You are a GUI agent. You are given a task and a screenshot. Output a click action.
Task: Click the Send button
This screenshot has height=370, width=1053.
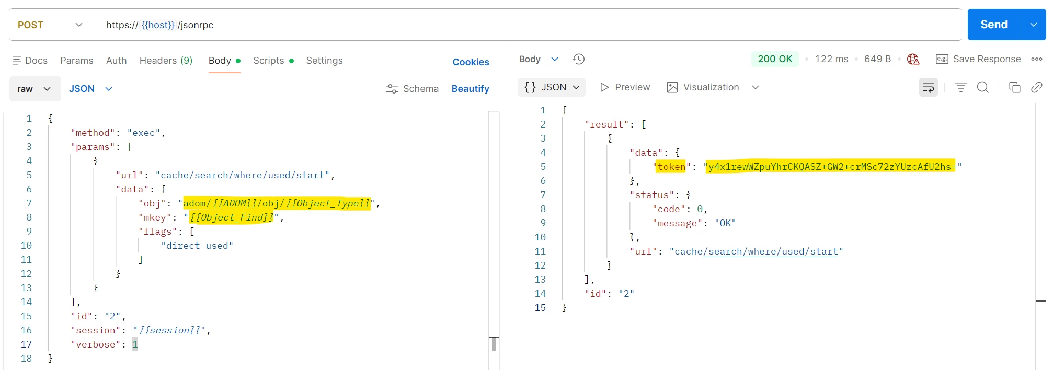pos(994,25)
